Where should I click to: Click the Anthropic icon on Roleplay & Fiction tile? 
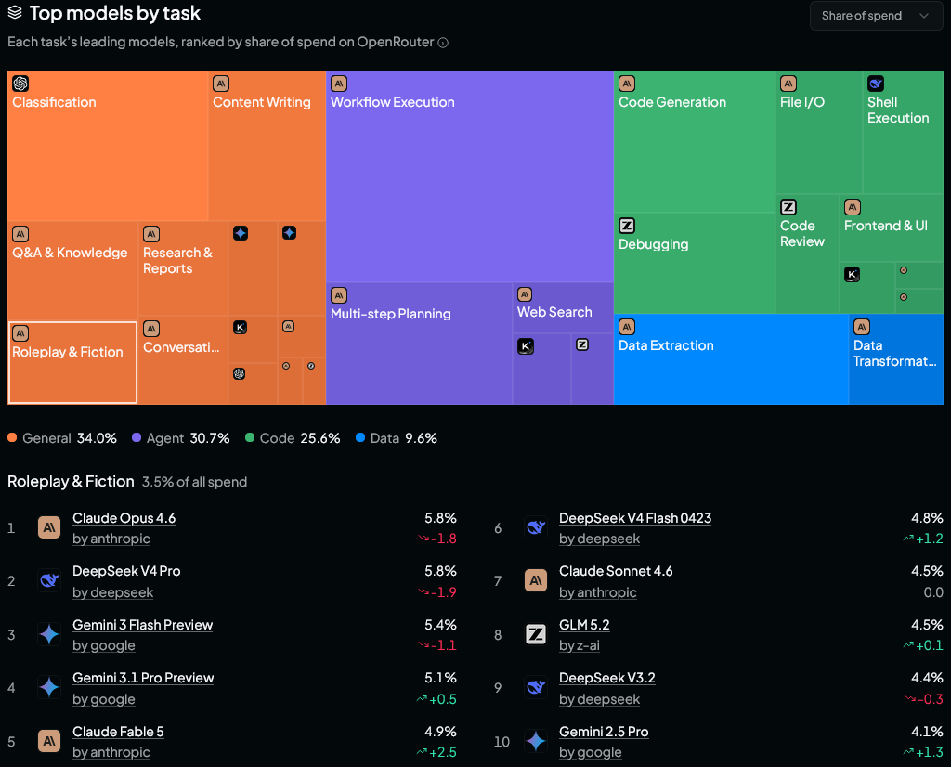pos(20,332)
